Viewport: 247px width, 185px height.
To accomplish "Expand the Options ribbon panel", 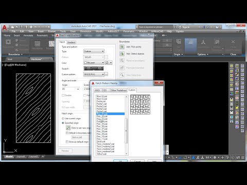I will 203,54.
